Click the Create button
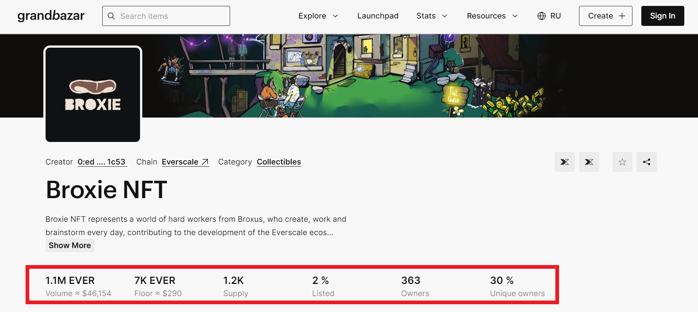The width and height of the screenshot is (698, 312). click(x=606, y=16)
